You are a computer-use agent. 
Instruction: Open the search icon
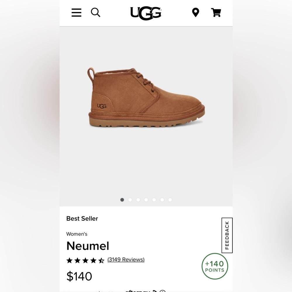[x=95, y=13]
